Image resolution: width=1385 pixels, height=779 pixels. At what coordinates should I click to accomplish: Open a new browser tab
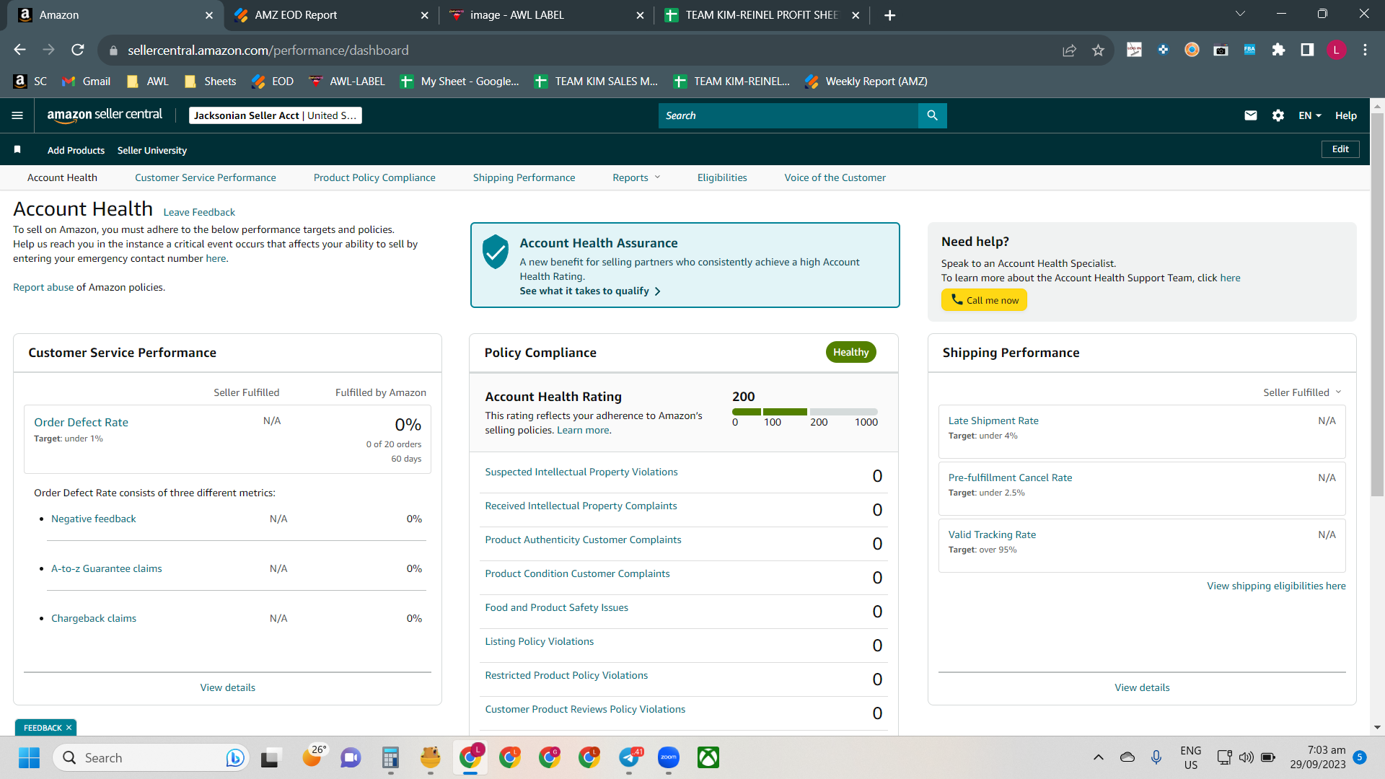(889, 15)
